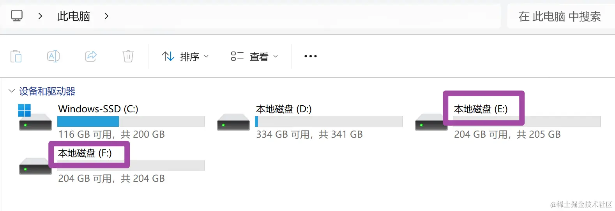Click the 设备和驱动器 group header
Image resolution: width=615 pixels, height=211 pixels.
pyautogui.click(x=47, y=91)
